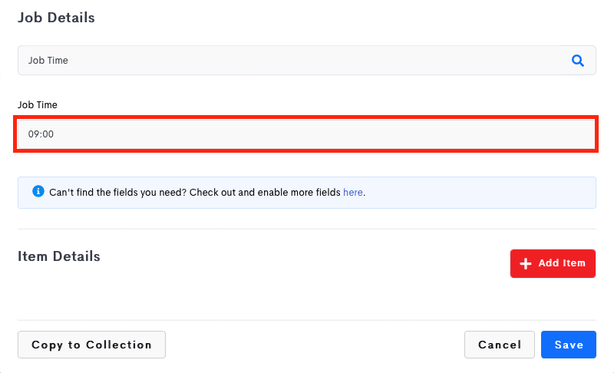Image resolution: width=614 pixels, height=373 pixels.
Task: Click the divider line above footer buttons
Action: click(306, 320)
